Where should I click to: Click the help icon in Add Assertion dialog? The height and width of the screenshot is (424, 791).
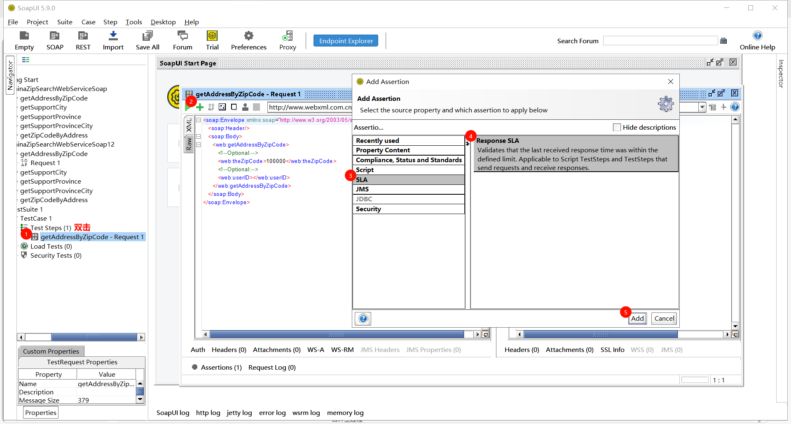[363, 319]
